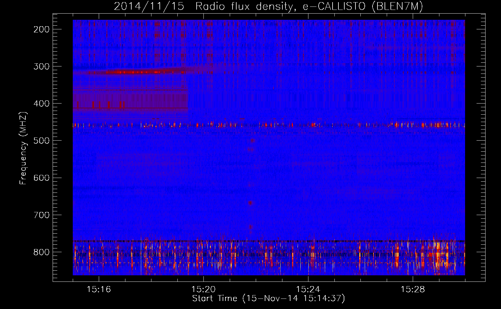Click the 15:20 time tick label

coord(203,290)
